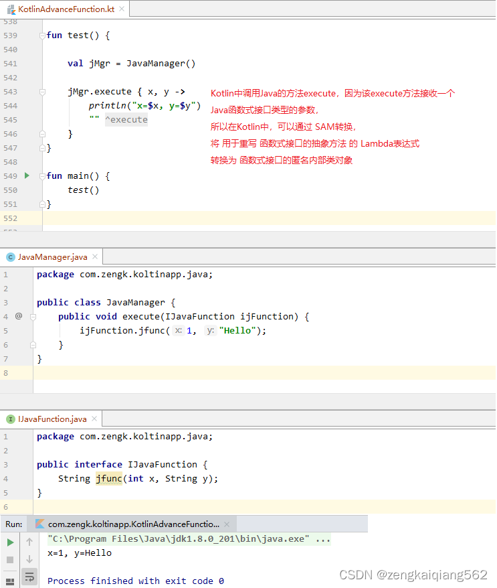Screen dimensions: 497x588
Task: Close the JavaManager.java tab
Action: (95, 256)
